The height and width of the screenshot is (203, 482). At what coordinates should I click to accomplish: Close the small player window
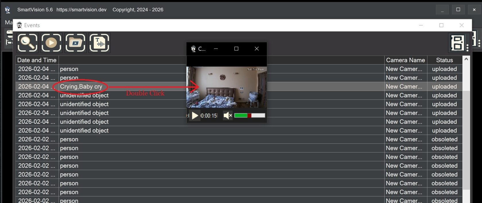point(257,49)
